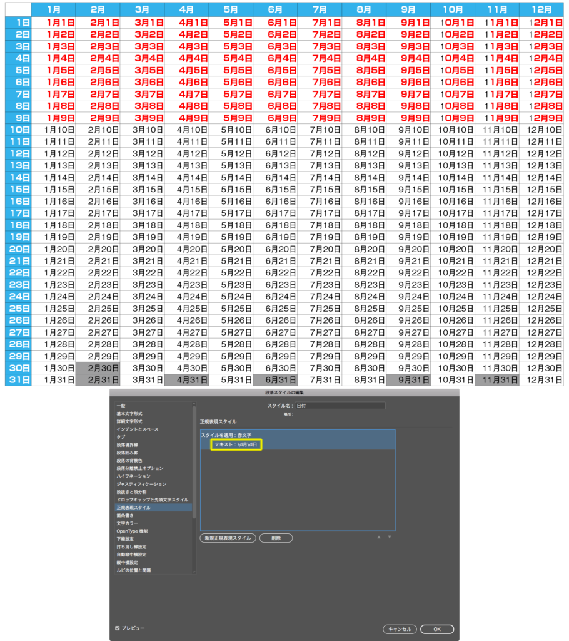Click the red 8月8日 cell
This screenshot has width=569, height=641.
tap(364, 106)
